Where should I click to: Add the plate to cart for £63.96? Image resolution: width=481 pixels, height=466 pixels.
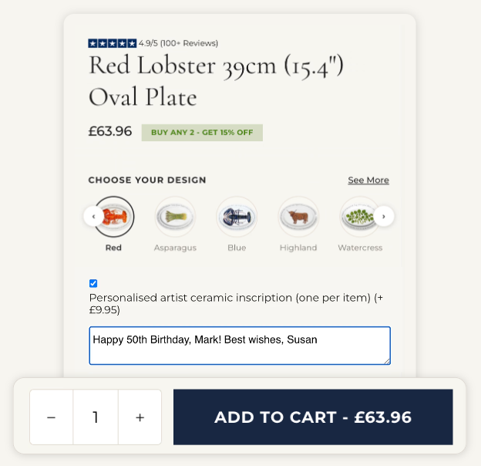click(x=313, y=417)
